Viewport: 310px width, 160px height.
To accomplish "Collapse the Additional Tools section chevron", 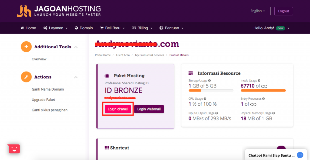I will [76, 47].
